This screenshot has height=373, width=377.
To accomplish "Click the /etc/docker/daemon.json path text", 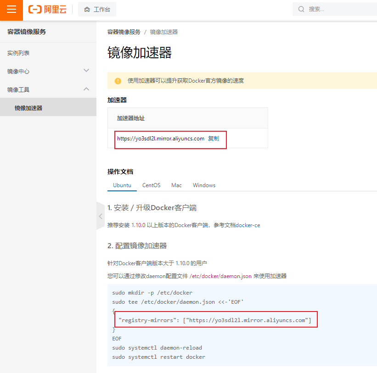I will (x=220, y=276).
